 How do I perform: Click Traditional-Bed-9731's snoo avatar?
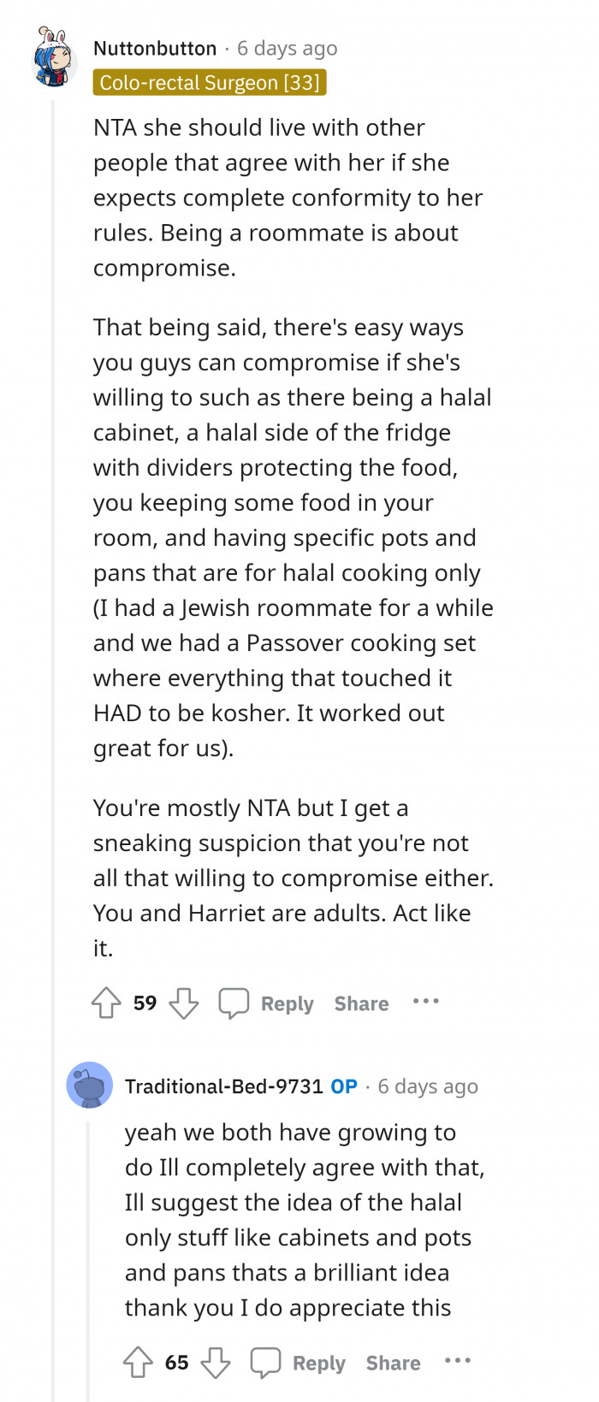click(x=89, y=1085)
